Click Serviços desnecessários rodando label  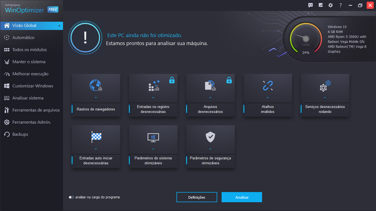coord(325,109)
